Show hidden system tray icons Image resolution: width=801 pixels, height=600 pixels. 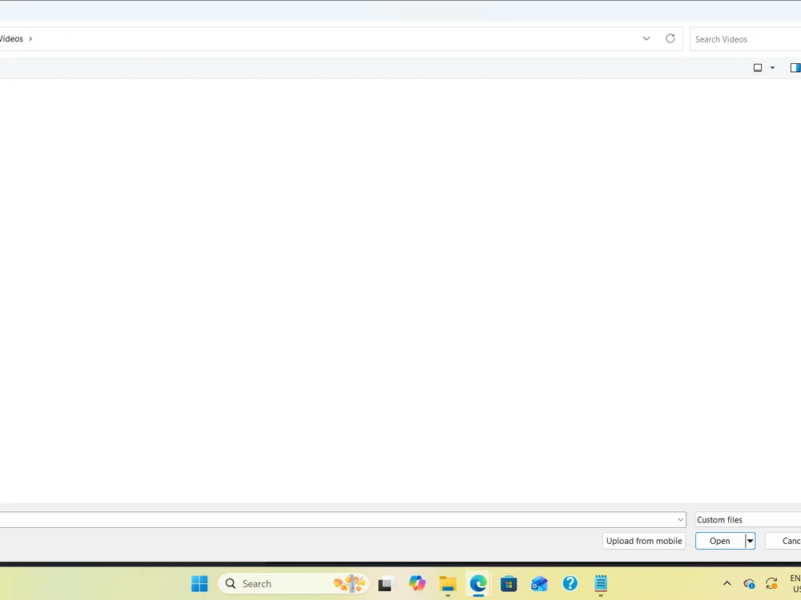tap(727, 583)
